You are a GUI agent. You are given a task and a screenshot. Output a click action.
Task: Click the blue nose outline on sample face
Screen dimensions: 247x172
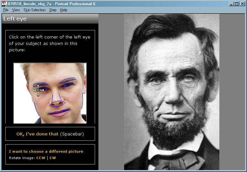pyautogui.click(x=57, y=103)
